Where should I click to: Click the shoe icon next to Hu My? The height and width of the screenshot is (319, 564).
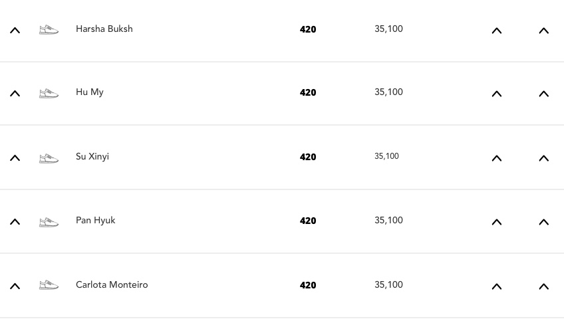tap(49, 93)
